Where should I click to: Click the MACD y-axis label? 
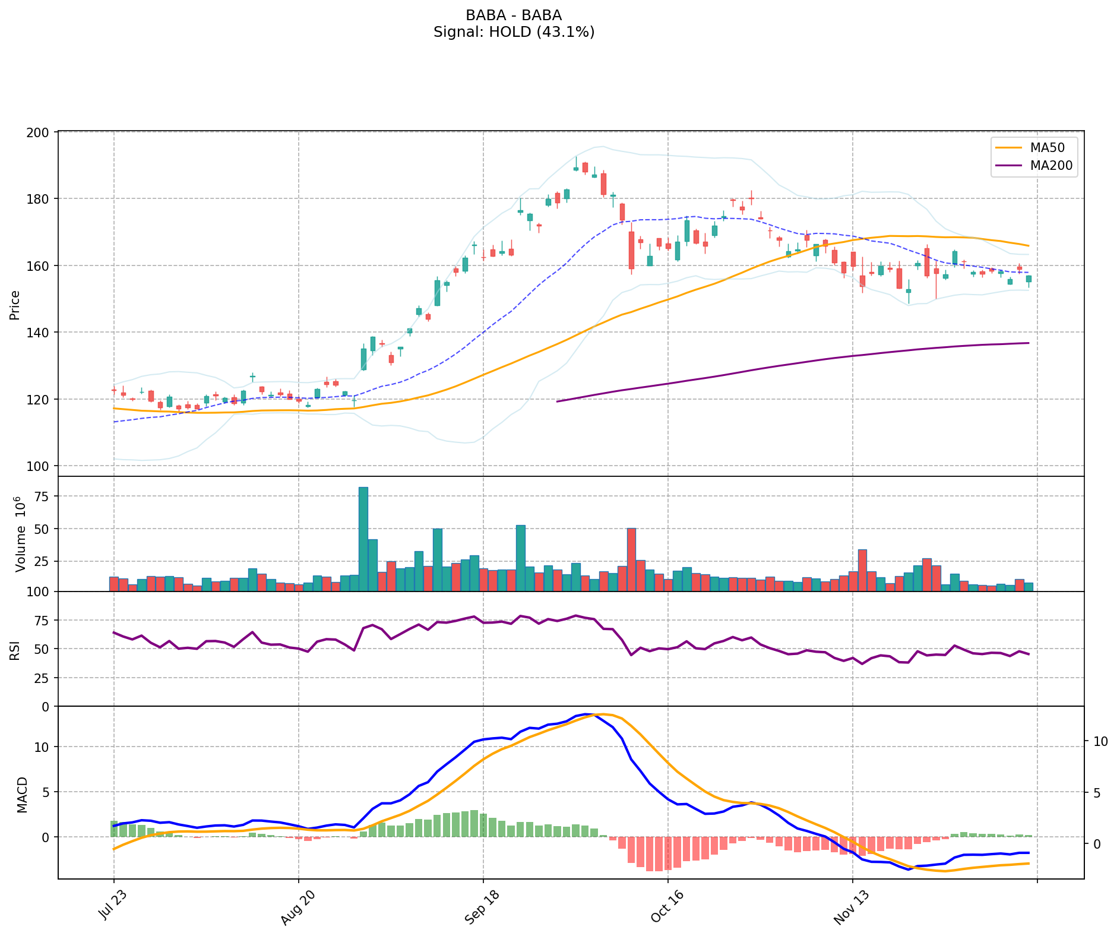22,794
